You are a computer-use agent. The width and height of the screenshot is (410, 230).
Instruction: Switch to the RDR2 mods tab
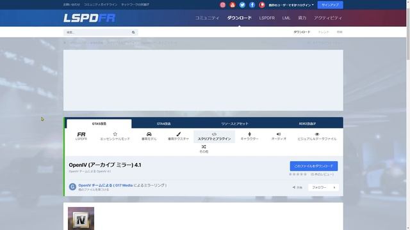pyautogui.click(x=307, y=123)
